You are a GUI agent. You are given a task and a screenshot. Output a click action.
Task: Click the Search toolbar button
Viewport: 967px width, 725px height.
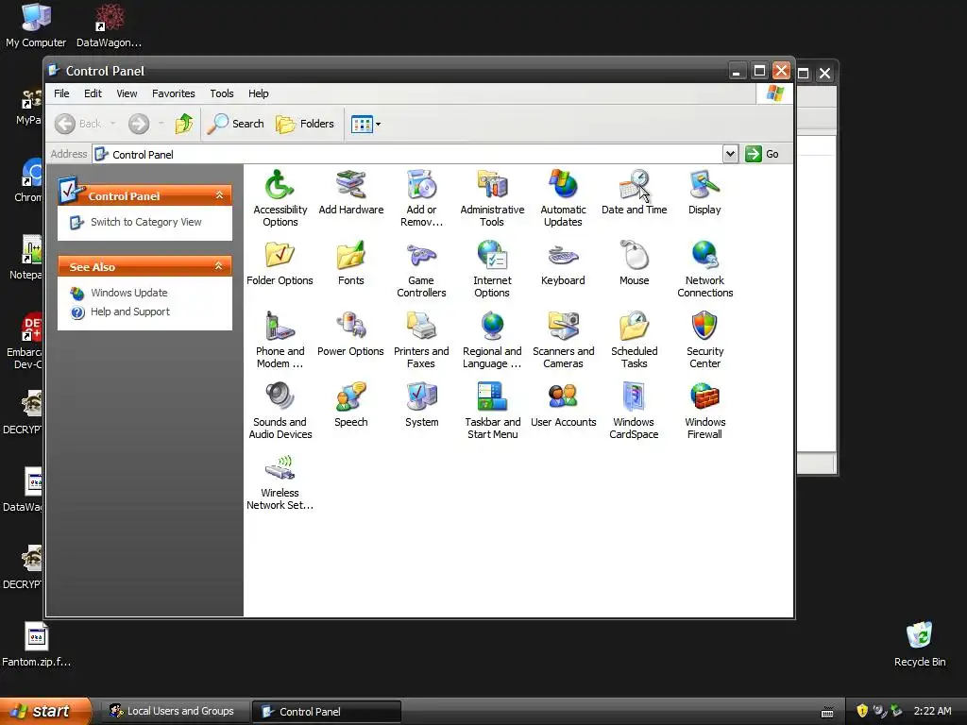(x=235, y=124)
